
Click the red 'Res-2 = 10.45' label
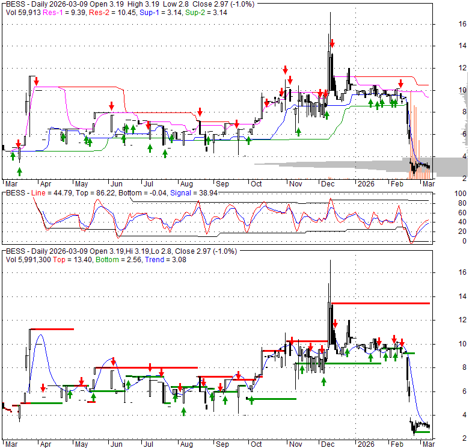(x=112, y=13)
